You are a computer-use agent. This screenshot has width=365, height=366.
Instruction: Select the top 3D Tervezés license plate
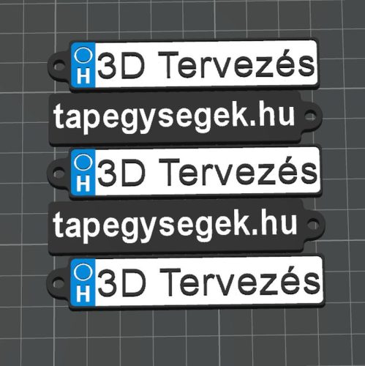point(183,64)
